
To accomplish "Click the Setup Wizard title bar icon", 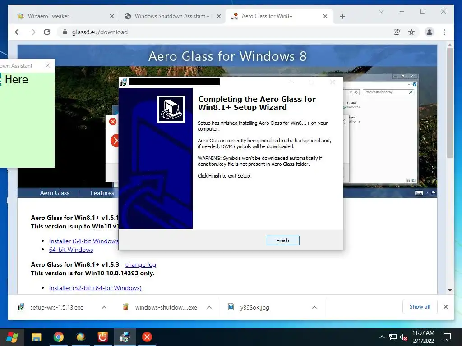I will point(124,82).
